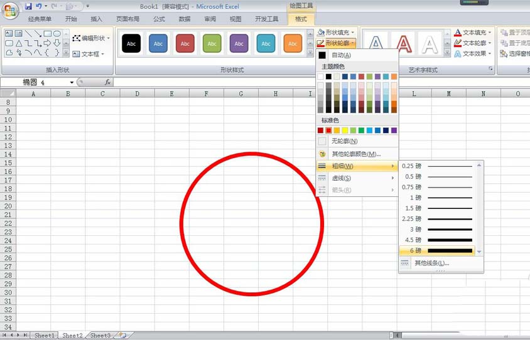The image size is (530, 340).
Task: Expand the Name Box dropdown arrow
Action: 72,82
